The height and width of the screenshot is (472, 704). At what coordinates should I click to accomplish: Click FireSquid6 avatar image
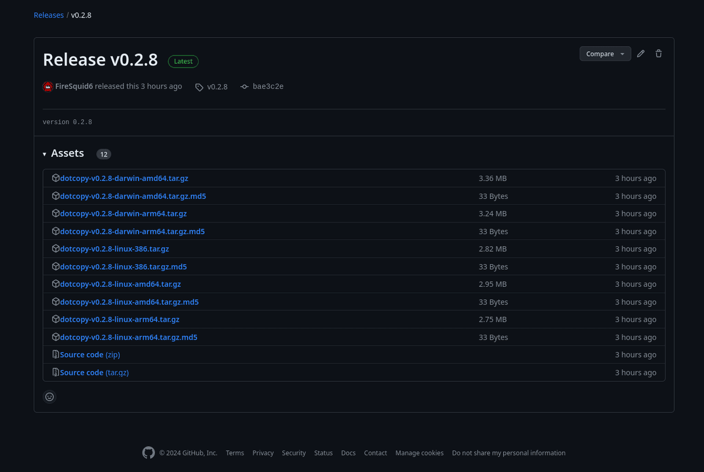tap(48, 86)
